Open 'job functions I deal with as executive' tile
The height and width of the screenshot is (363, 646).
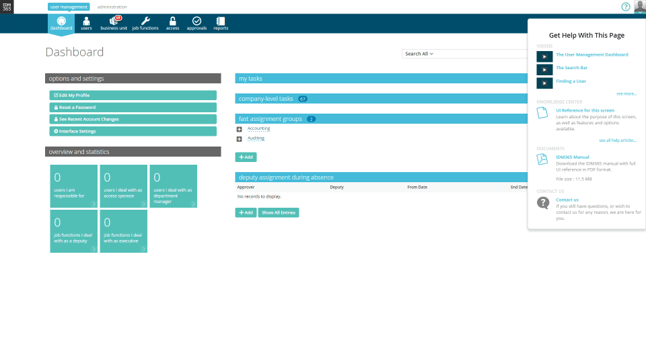point(124,231)
